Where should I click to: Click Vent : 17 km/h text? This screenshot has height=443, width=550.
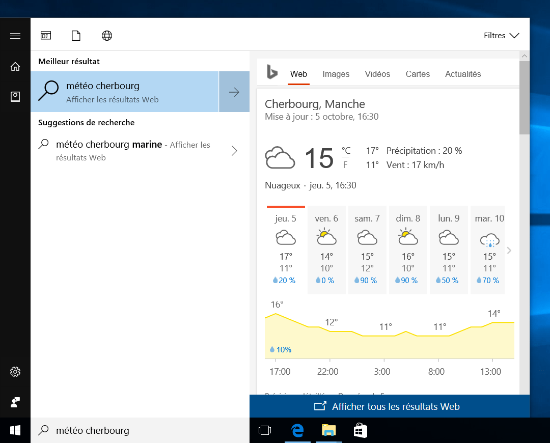point(416,165)
